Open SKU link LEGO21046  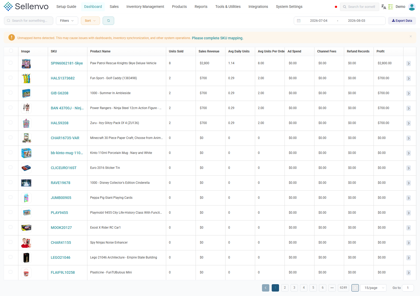(x=60, y=257)
